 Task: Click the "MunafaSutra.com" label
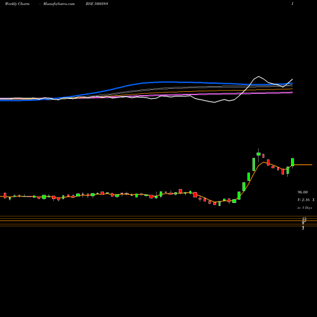[59, 4]
